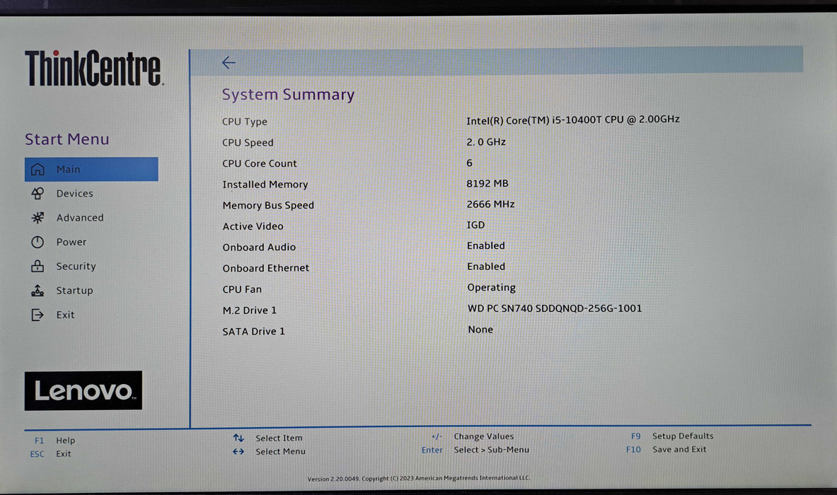Click the Power clock icon
The image size is (837, 495).
tap(37, 242)
